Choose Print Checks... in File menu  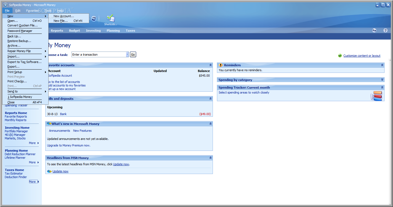coord(25,81)
